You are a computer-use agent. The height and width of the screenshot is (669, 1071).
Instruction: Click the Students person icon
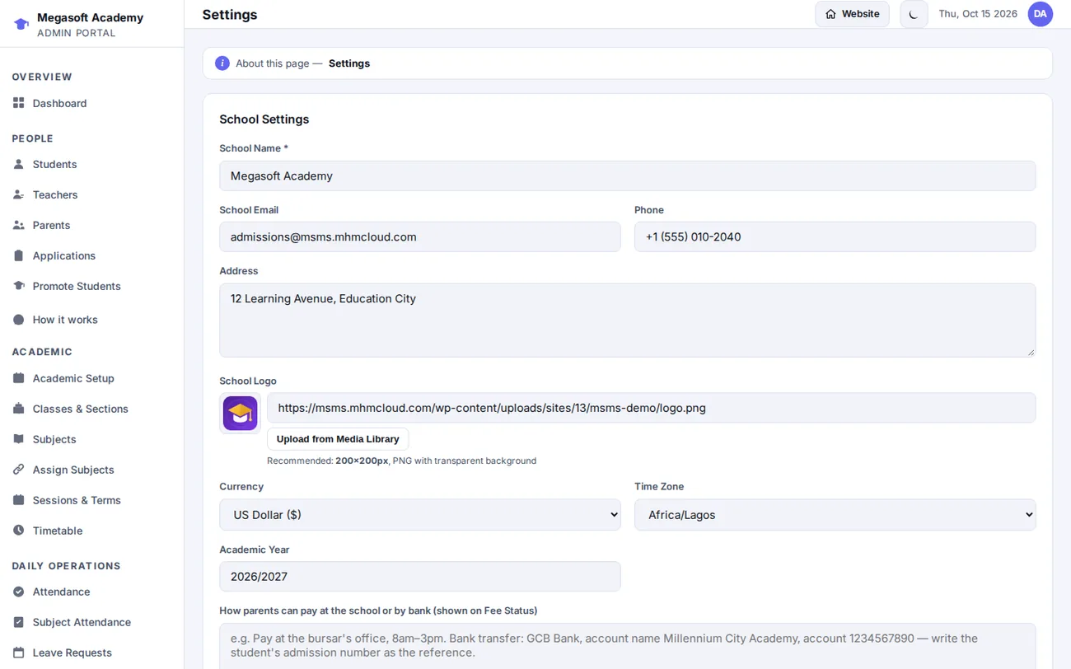pyautogui.click(x=19, y=164)
